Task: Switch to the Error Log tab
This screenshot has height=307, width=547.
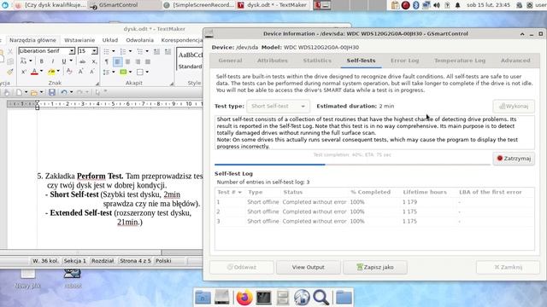Action: 404,61
